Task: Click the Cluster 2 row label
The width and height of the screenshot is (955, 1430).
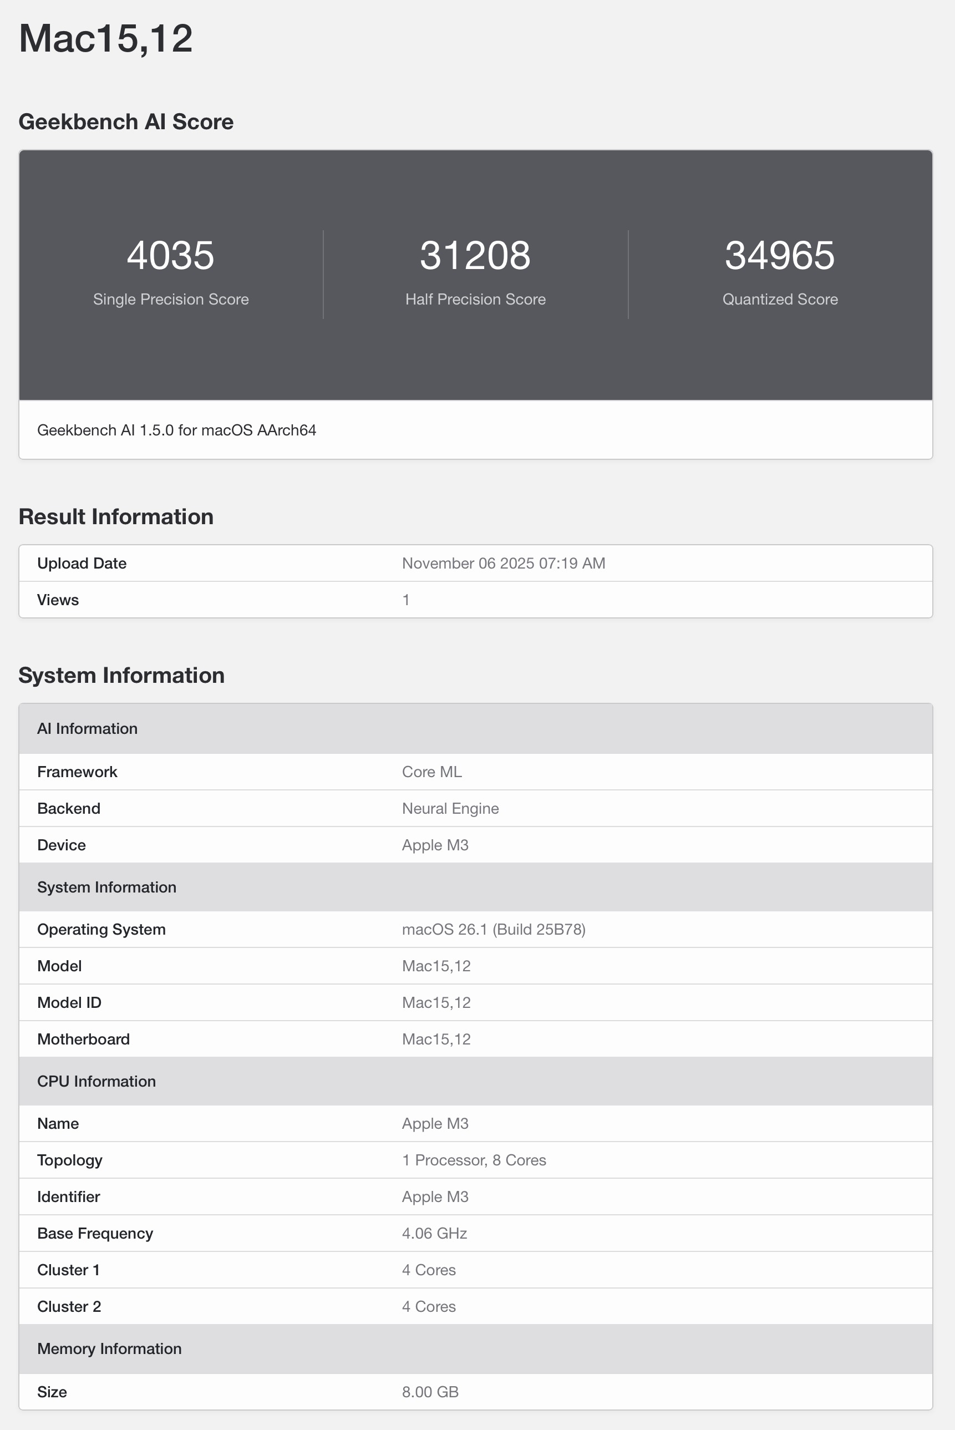Action: 69,1306
